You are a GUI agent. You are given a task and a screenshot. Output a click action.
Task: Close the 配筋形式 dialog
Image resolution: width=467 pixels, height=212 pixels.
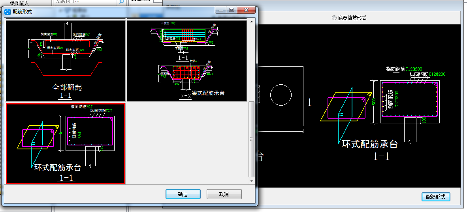click(x=246, y=10)
